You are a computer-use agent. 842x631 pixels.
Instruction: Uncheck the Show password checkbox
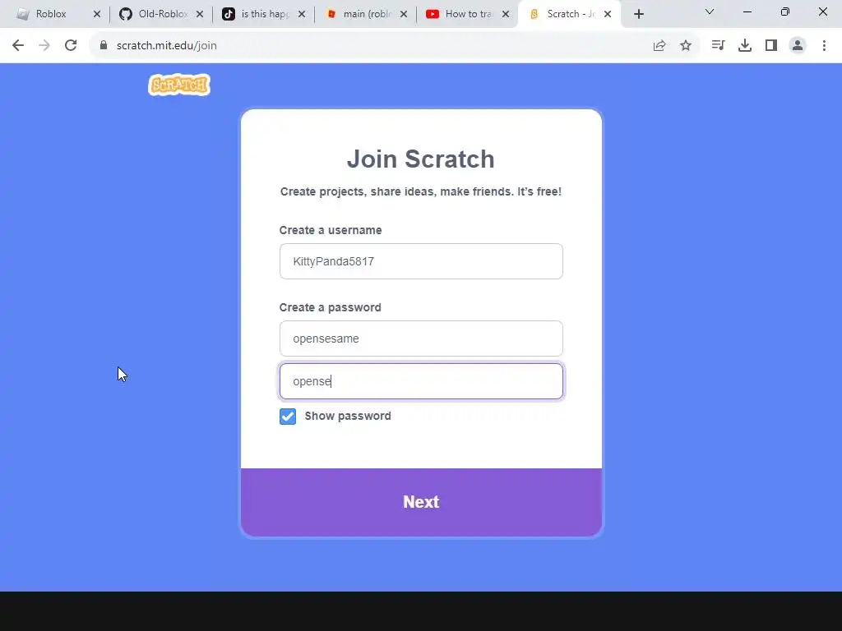(288, 417)
